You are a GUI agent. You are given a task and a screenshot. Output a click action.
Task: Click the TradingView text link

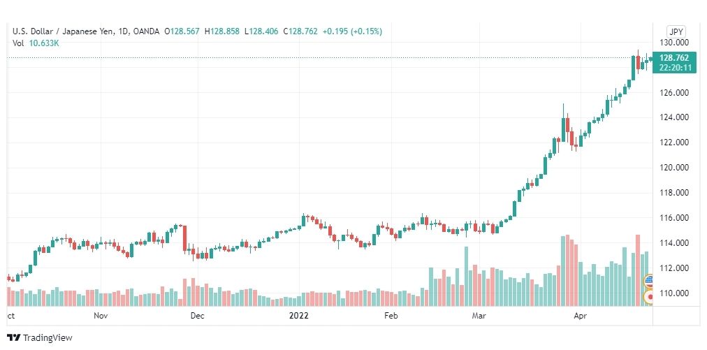point(48,337)
